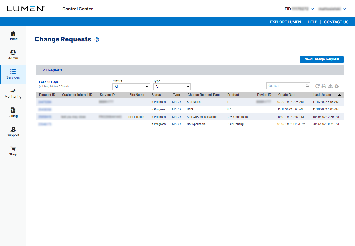Open request ID in DNS row
Image resolution: width=355 pixels, height=246 pixels.
(45, 110)
